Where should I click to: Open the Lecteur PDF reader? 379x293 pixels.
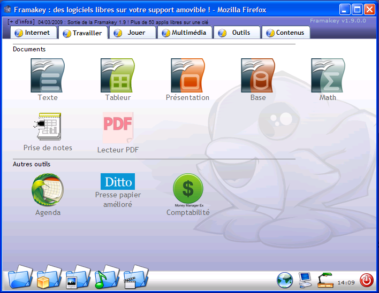[x=118, y=127]
